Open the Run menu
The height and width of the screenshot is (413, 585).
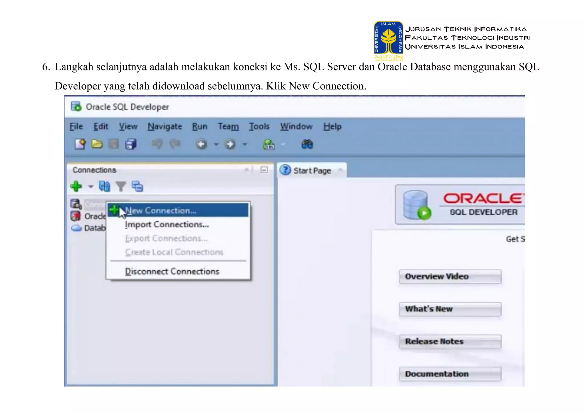[200, 126]
